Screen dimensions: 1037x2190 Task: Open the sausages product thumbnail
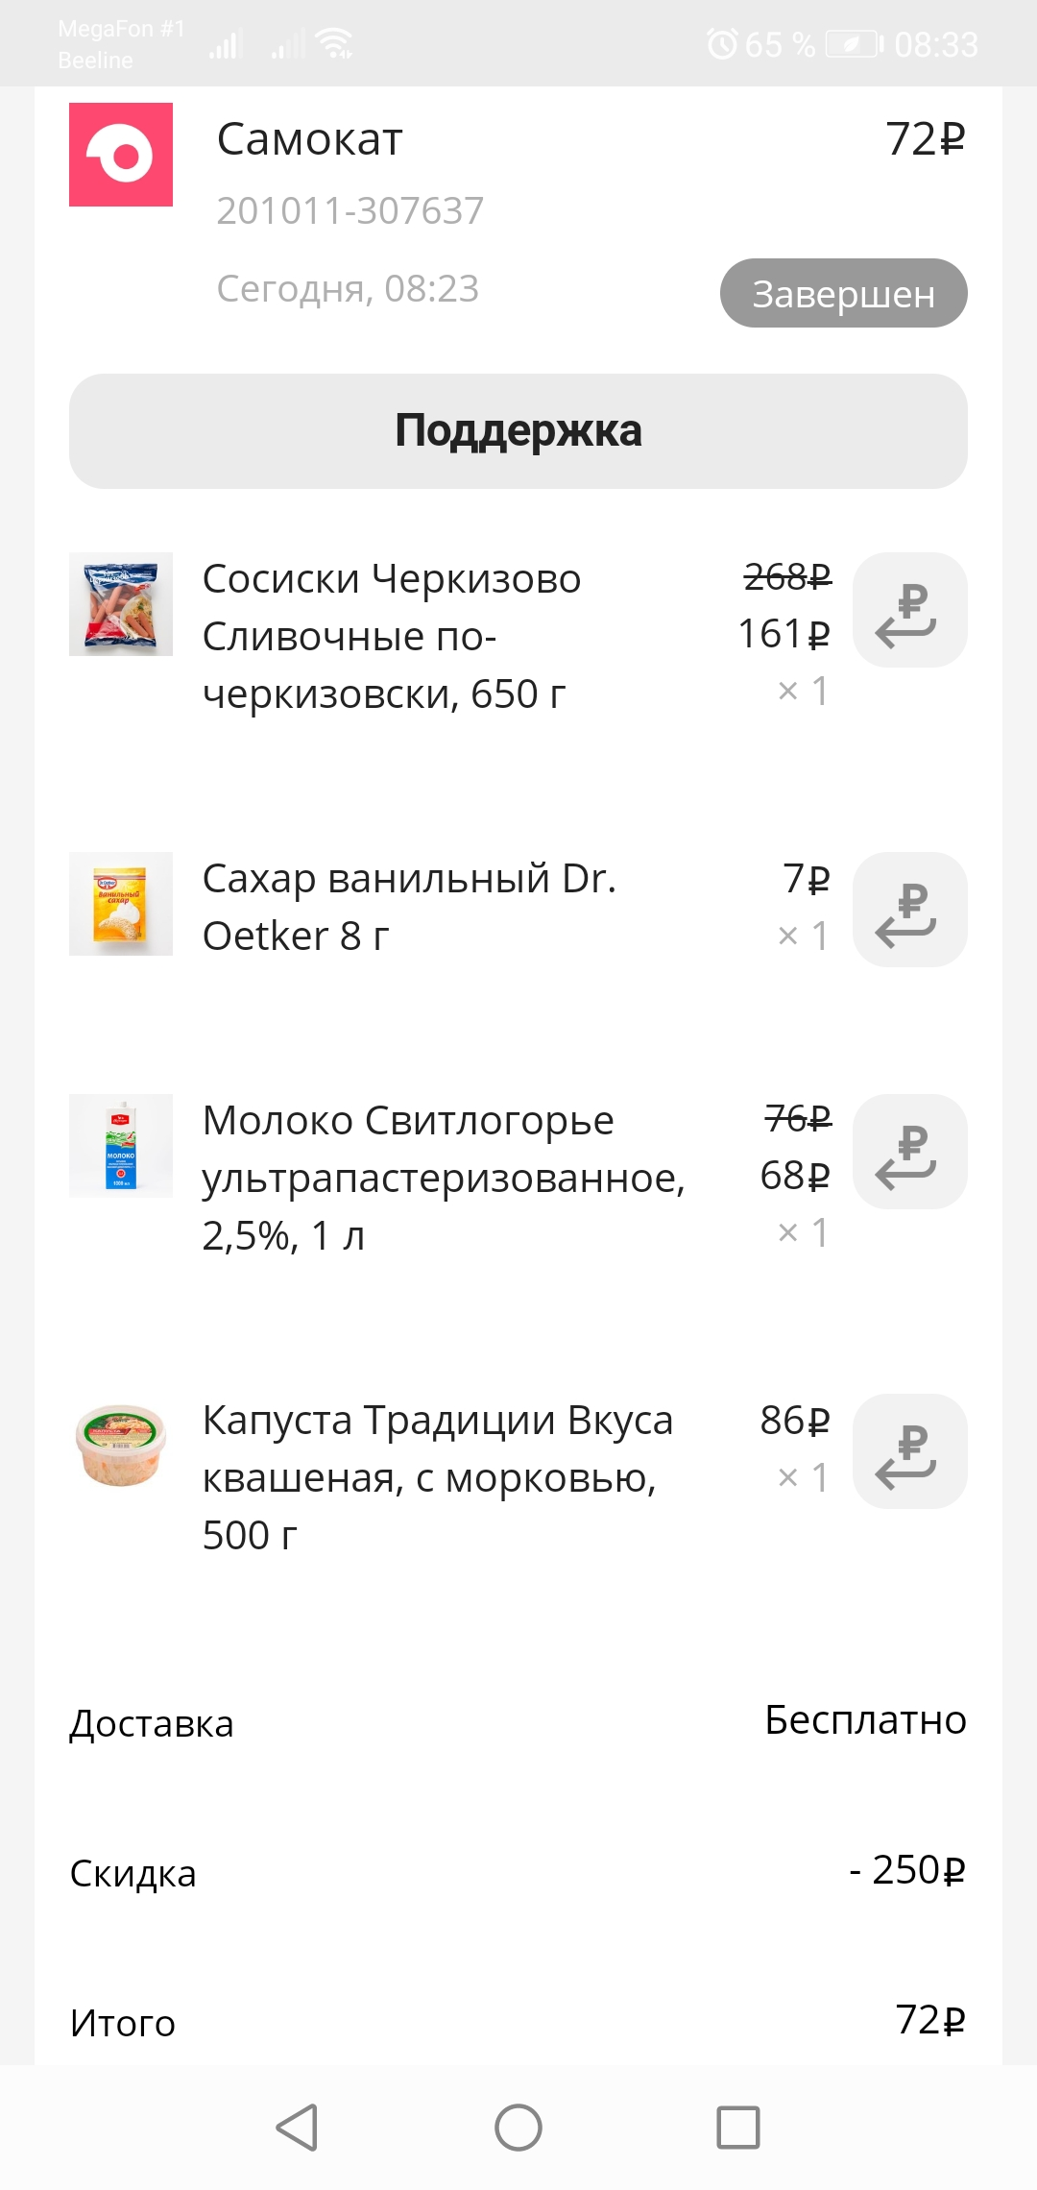[121, 604]
